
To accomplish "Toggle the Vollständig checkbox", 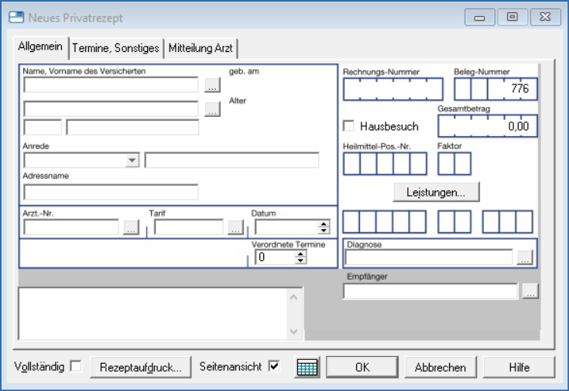I will 76,367.
